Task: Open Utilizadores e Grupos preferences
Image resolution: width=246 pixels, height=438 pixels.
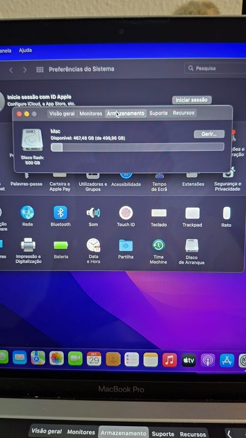Action: coord(93,186)
